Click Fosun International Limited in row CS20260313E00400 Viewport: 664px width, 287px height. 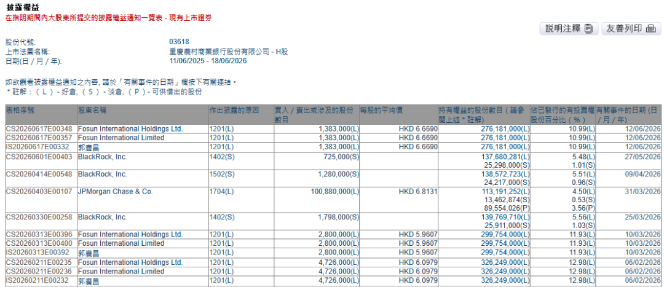(121, 244)
